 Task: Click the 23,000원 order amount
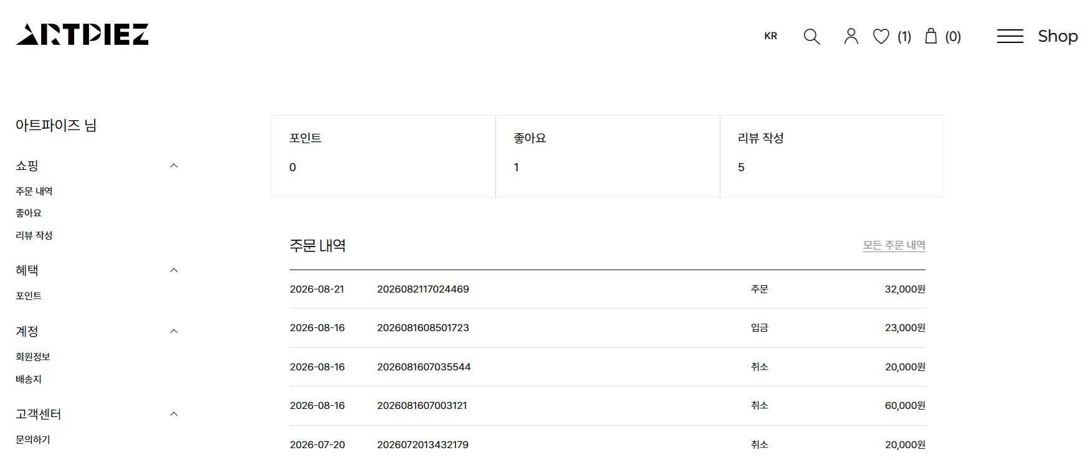click(x=905, y=327)
